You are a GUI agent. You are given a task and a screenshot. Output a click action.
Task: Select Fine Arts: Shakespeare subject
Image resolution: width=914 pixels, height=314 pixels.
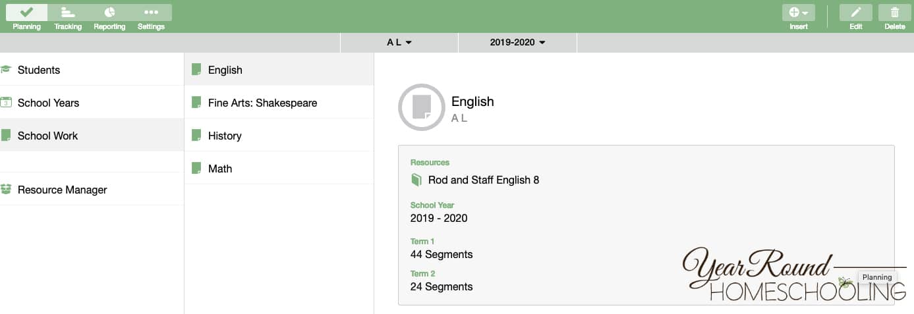[x=279, y=103]
